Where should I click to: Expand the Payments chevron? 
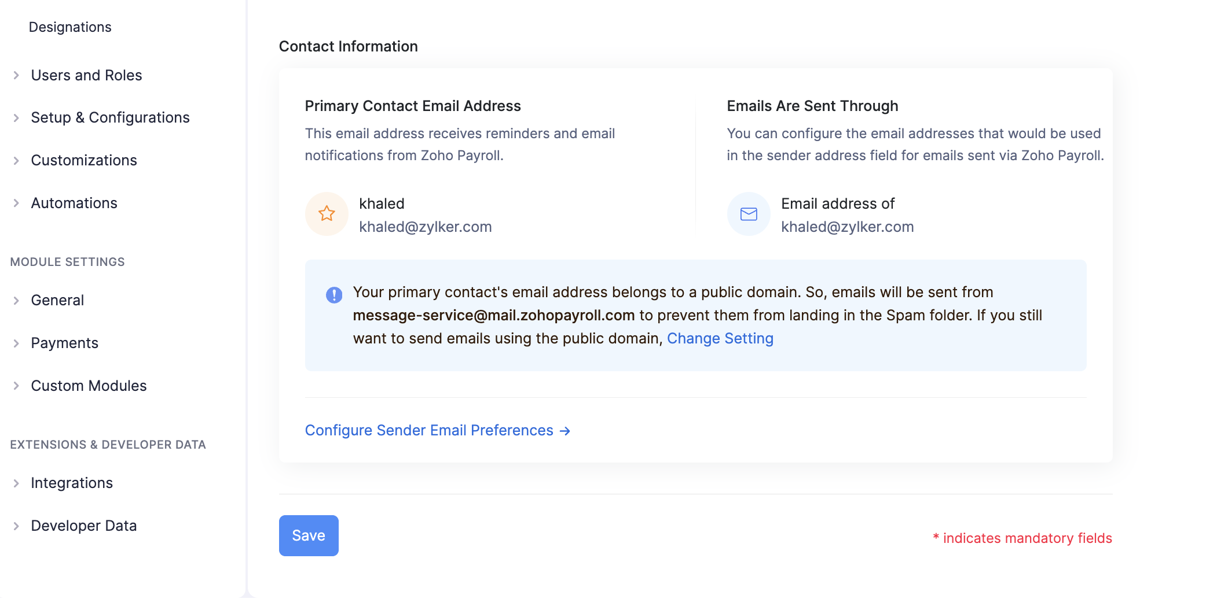(16, 343)
